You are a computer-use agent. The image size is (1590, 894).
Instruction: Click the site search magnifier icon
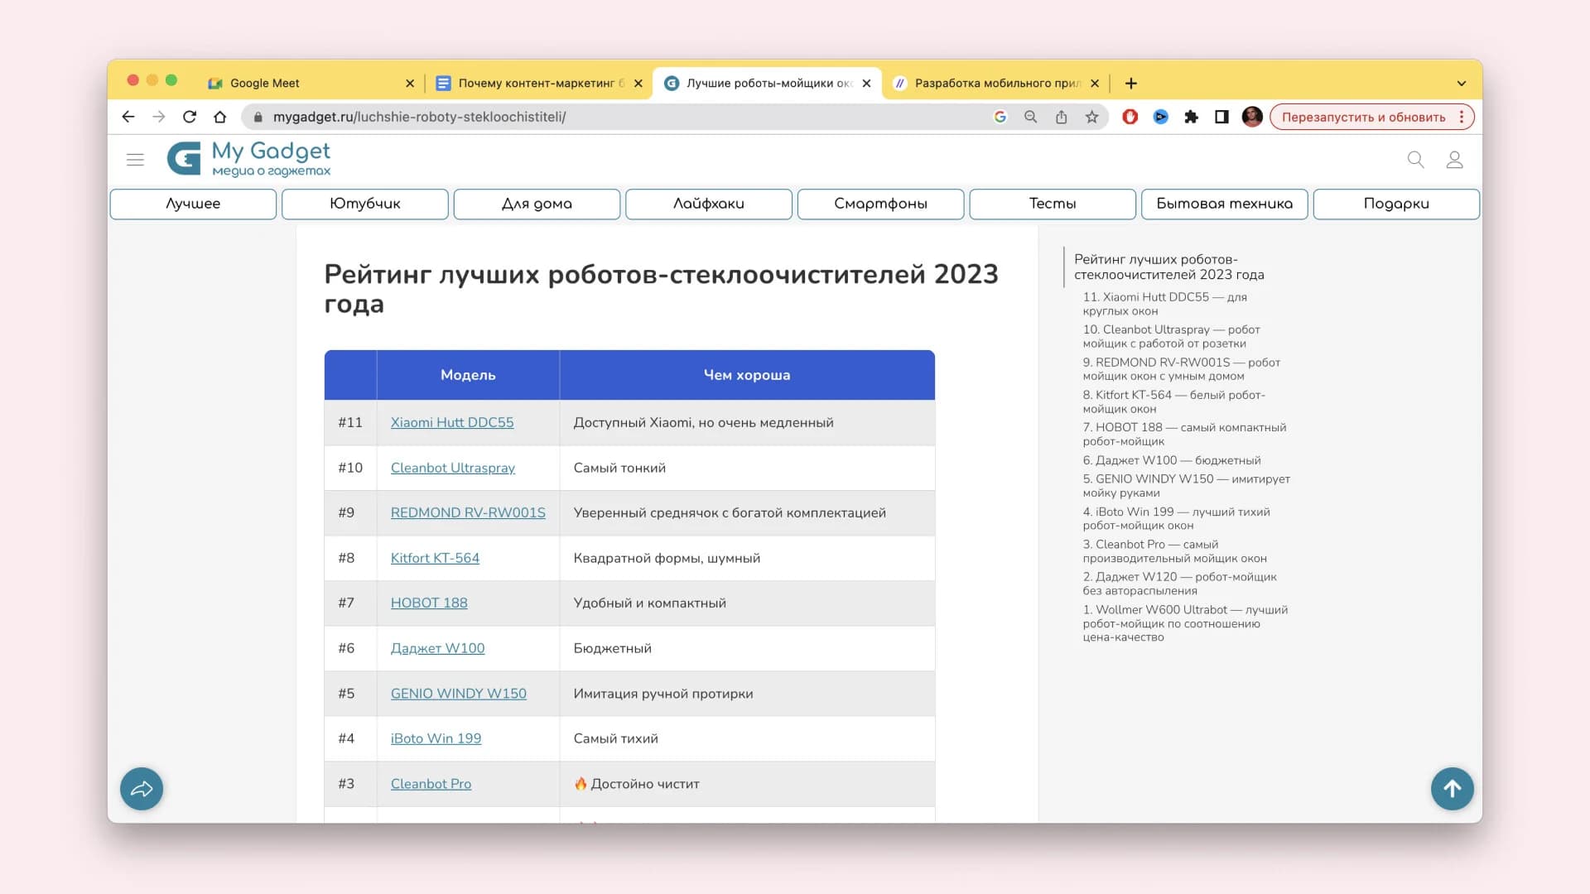click(x=1415, y=160)
